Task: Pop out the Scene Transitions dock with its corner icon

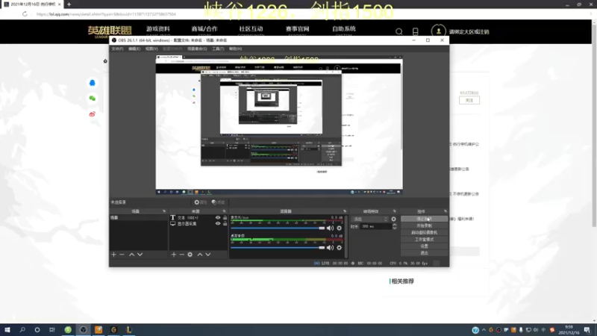Action: 395,211
